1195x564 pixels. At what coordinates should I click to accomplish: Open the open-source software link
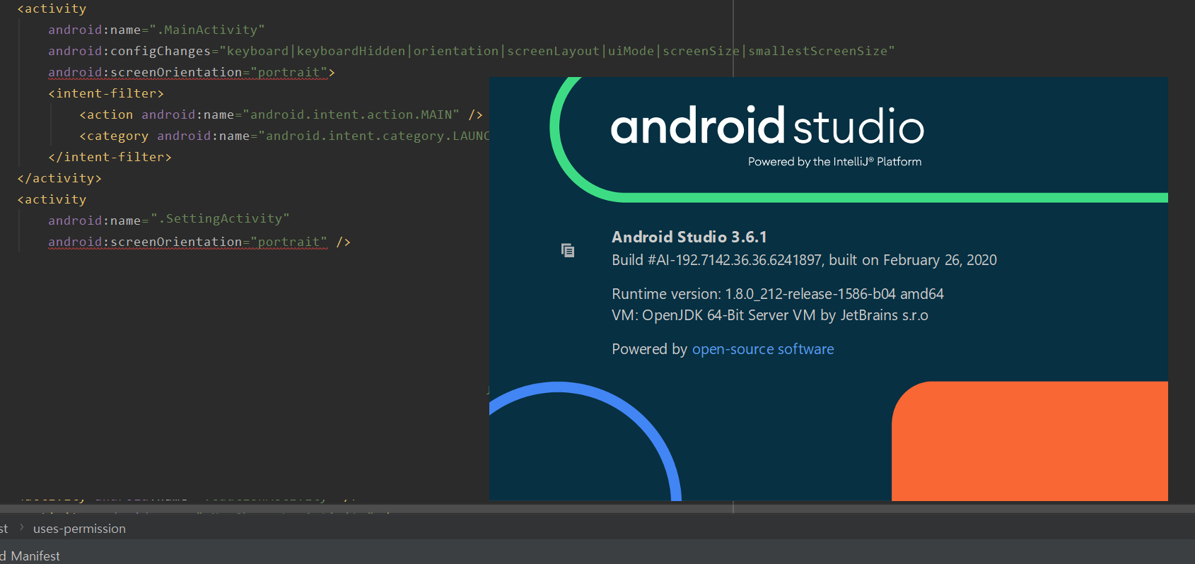(762, 349)
